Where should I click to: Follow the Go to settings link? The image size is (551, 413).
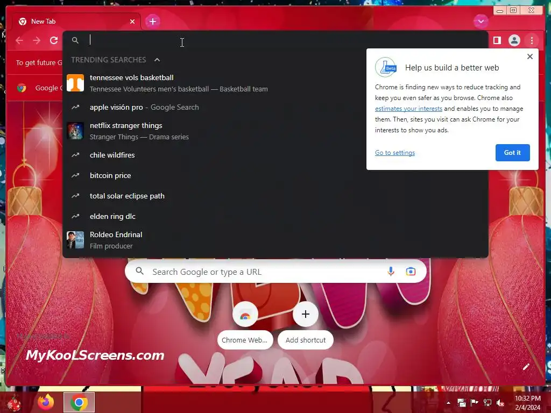point(394,153)
